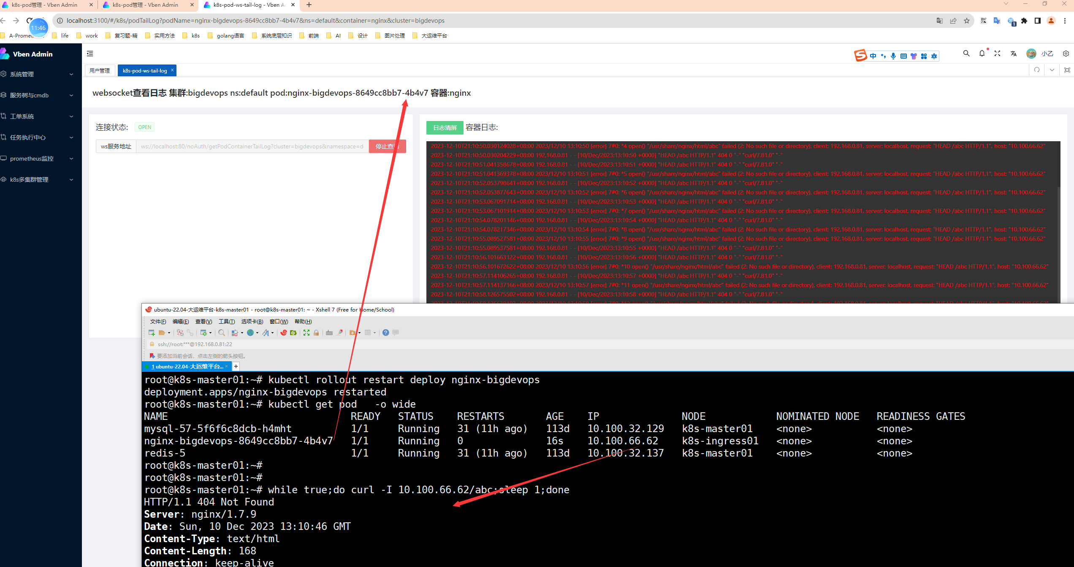Switch to the 用户管理 tab

[100, 70]
